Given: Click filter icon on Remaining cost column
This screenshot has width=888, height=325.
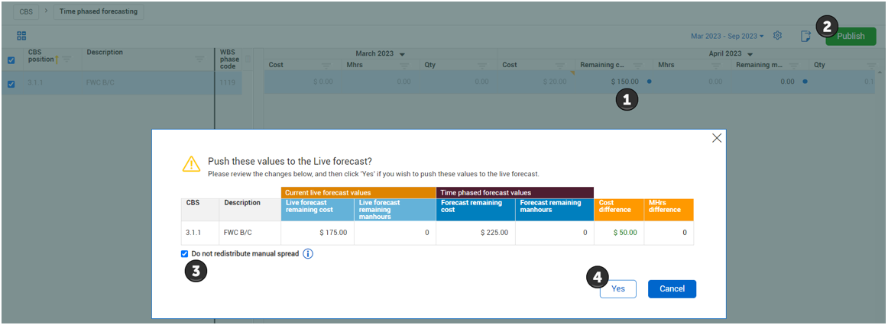Looking at the screenshot, I should pyautogui.click(x=637, y=66).
